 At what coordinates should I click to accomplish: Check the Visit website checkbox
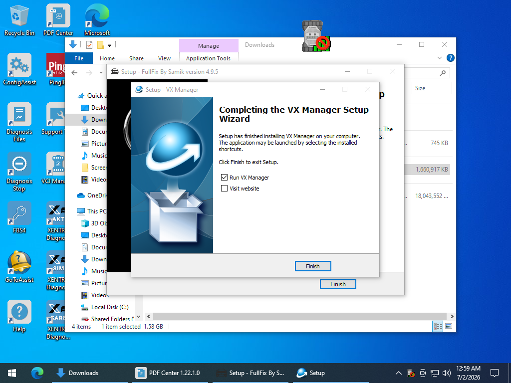(224, 188)
